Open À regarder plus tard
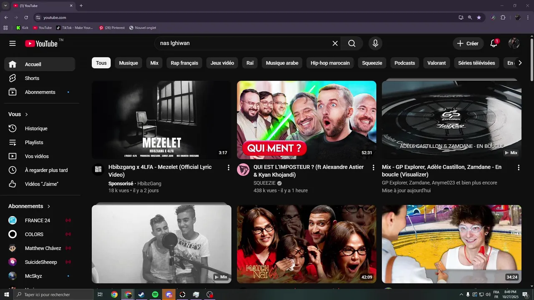 click(x=40, y=170)
